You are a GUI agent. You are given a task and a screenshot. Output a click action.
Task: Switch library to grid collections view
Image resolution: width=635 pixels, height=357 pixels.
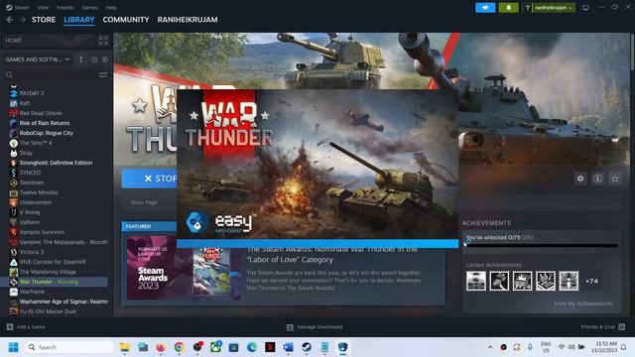click(103, 41)
